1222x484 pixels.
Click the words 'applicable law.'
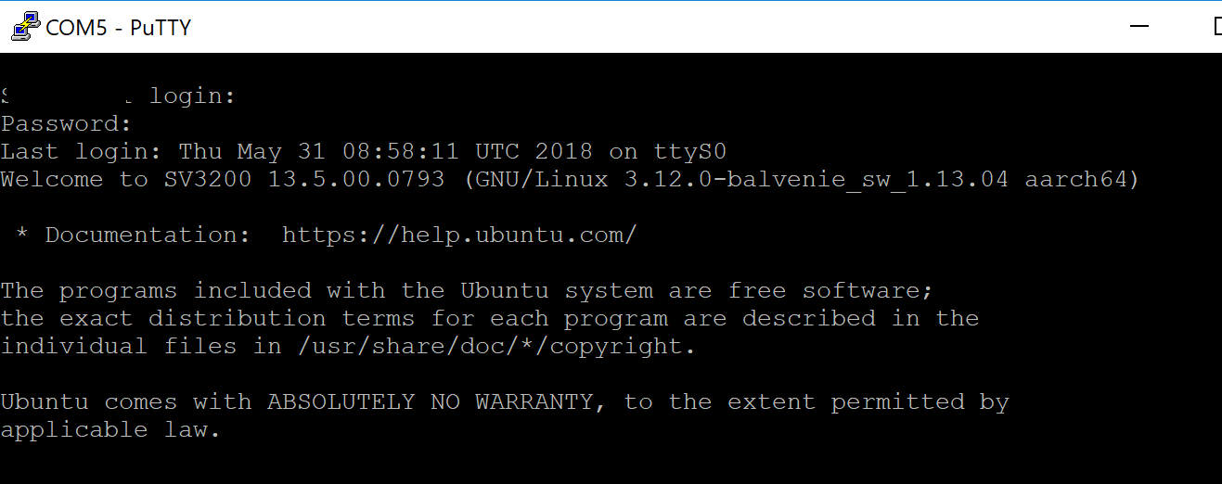pos(110,430)
